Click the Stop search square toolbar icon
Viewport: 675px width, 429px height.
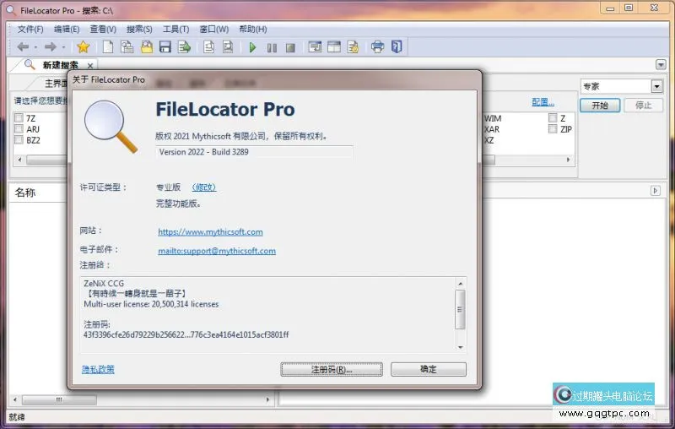[x=290, y=47]
